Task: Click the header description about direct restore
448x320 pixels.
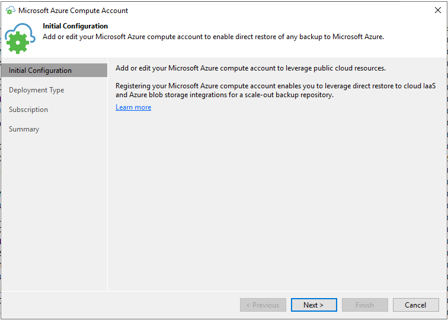Action: click(213, 37)
